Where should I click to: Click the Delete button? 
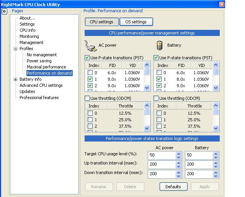point(130,187)
